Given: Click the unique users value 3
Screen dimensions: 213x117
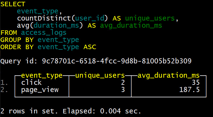Looking at the screenshot, I should pos(123,90).
